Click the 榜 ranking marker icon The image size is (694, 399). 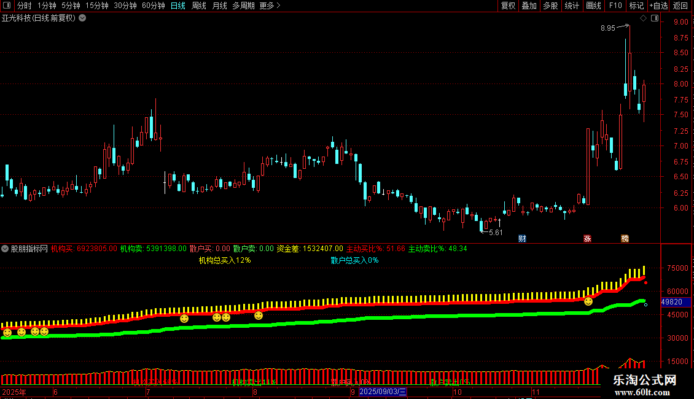pyautogui.click(x=625, y=239)
